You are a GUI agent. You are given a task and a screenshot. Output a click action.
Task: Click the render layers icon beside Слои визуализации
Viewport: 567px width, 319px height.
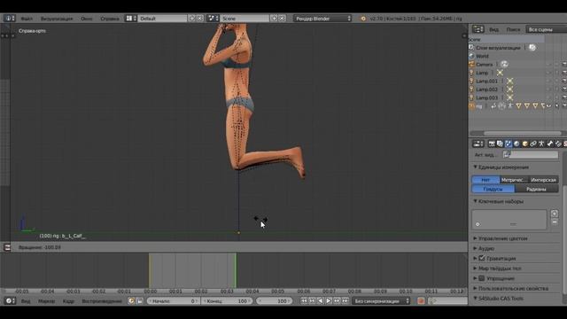(x=532, y=47)
